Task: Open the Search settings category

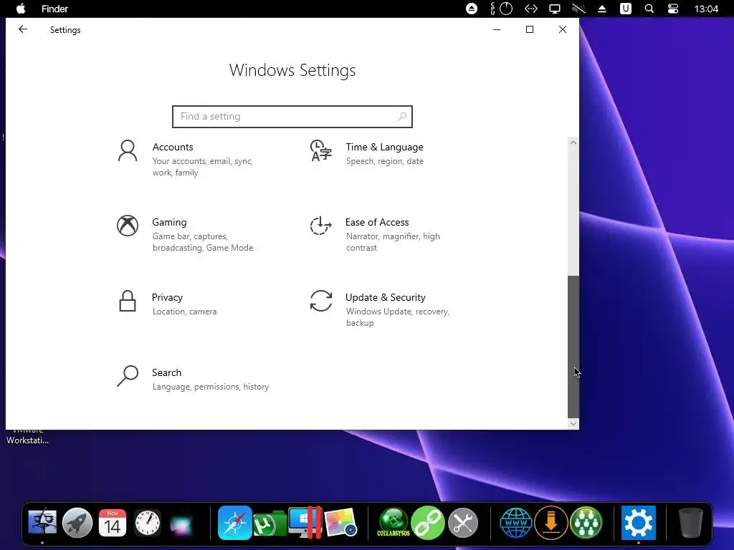Action: click(193, 379)
